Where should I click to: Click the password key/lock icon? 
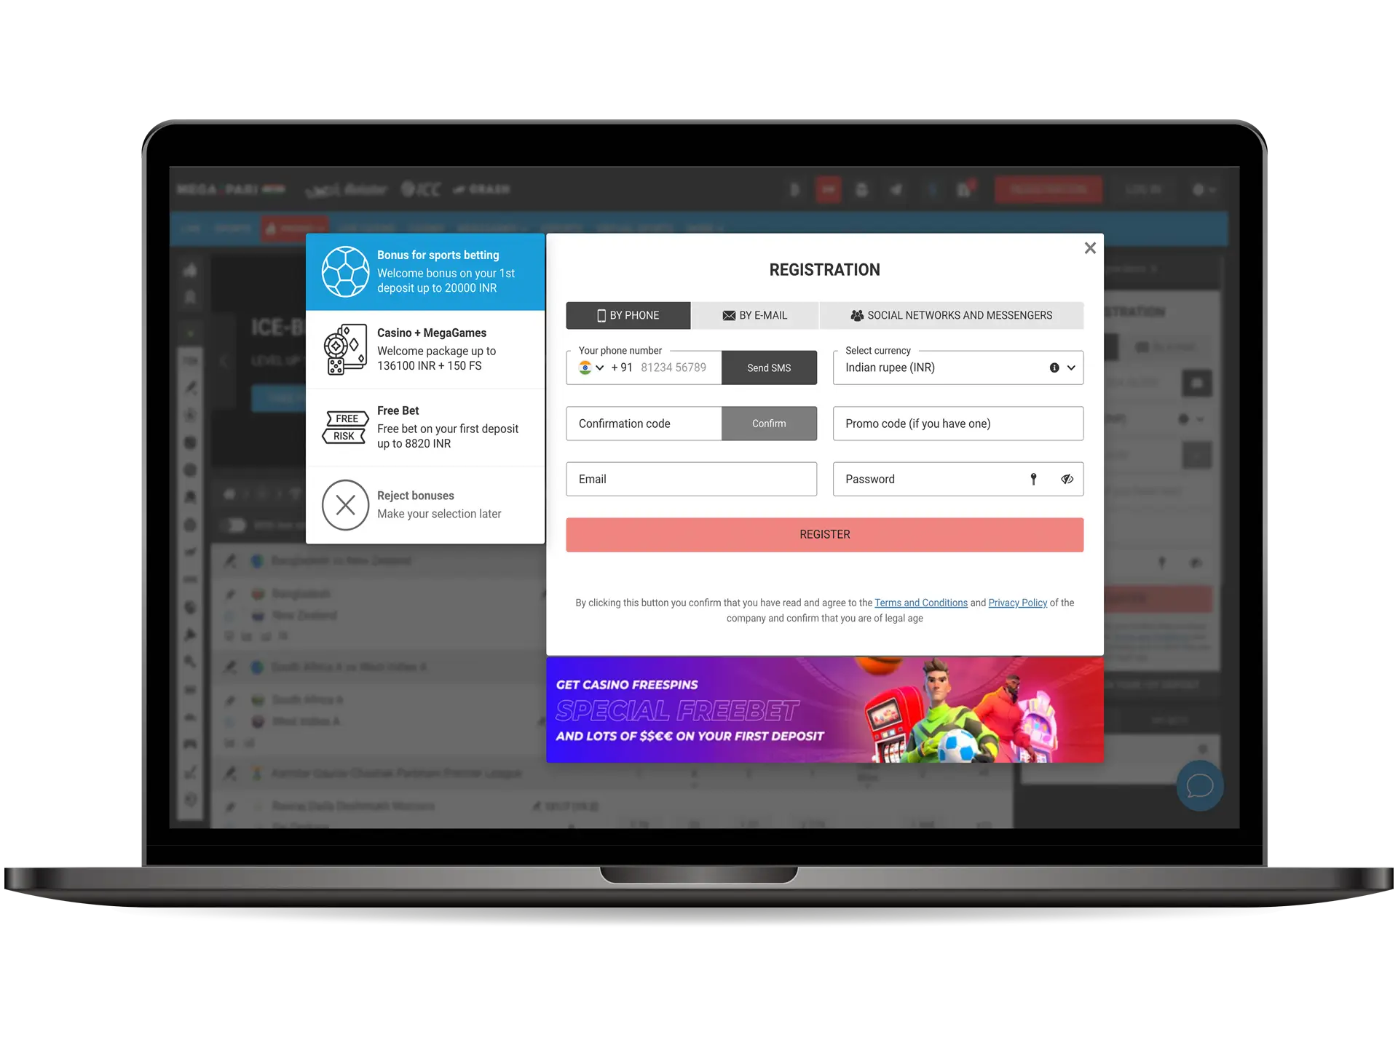click(x=1032, y=477)
